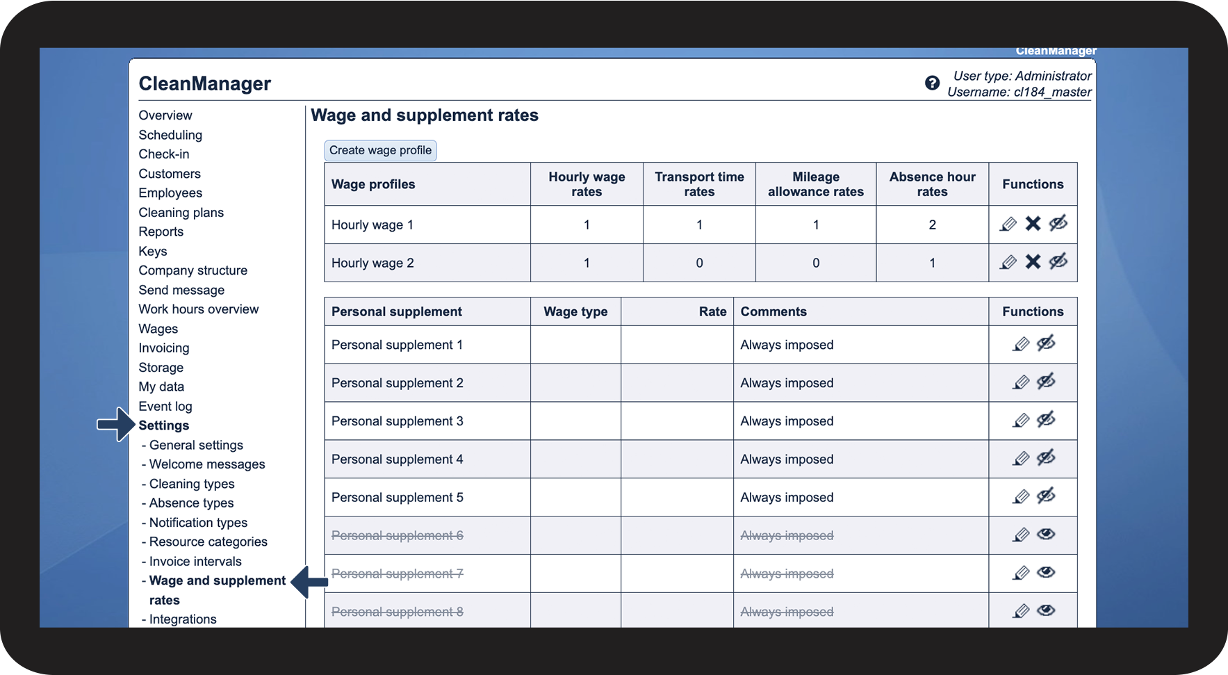Edit the Hourly wage 2 profile
Viewport: 1228px width, 675px height.
[x=1008, y=262]
